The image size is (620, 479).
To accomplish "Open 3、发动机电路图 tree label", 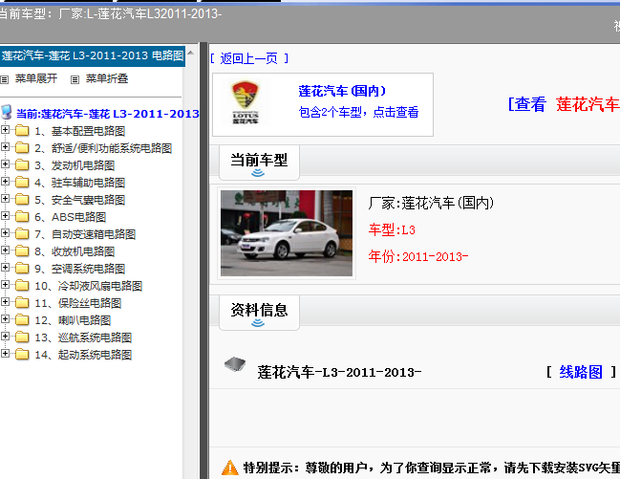I will tap(75, 165).
